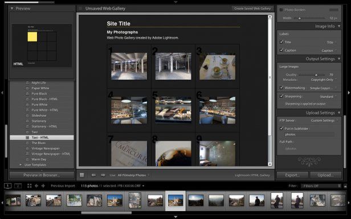The image size is (351, 219).
Task: Collapse the Preview panel triangle
Action: tap(12, 9)
